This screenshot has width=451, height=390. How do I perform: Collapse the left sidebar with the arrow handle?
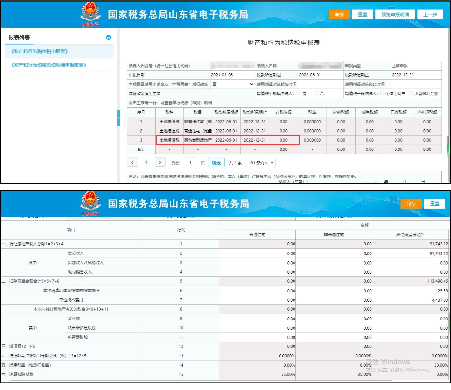119,118
